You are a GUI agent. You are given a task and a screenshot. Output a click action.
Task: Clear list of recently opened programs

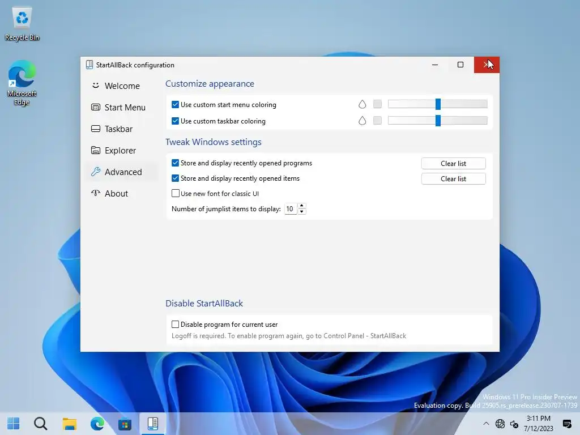pyautogui.click(x=453, y=164)
